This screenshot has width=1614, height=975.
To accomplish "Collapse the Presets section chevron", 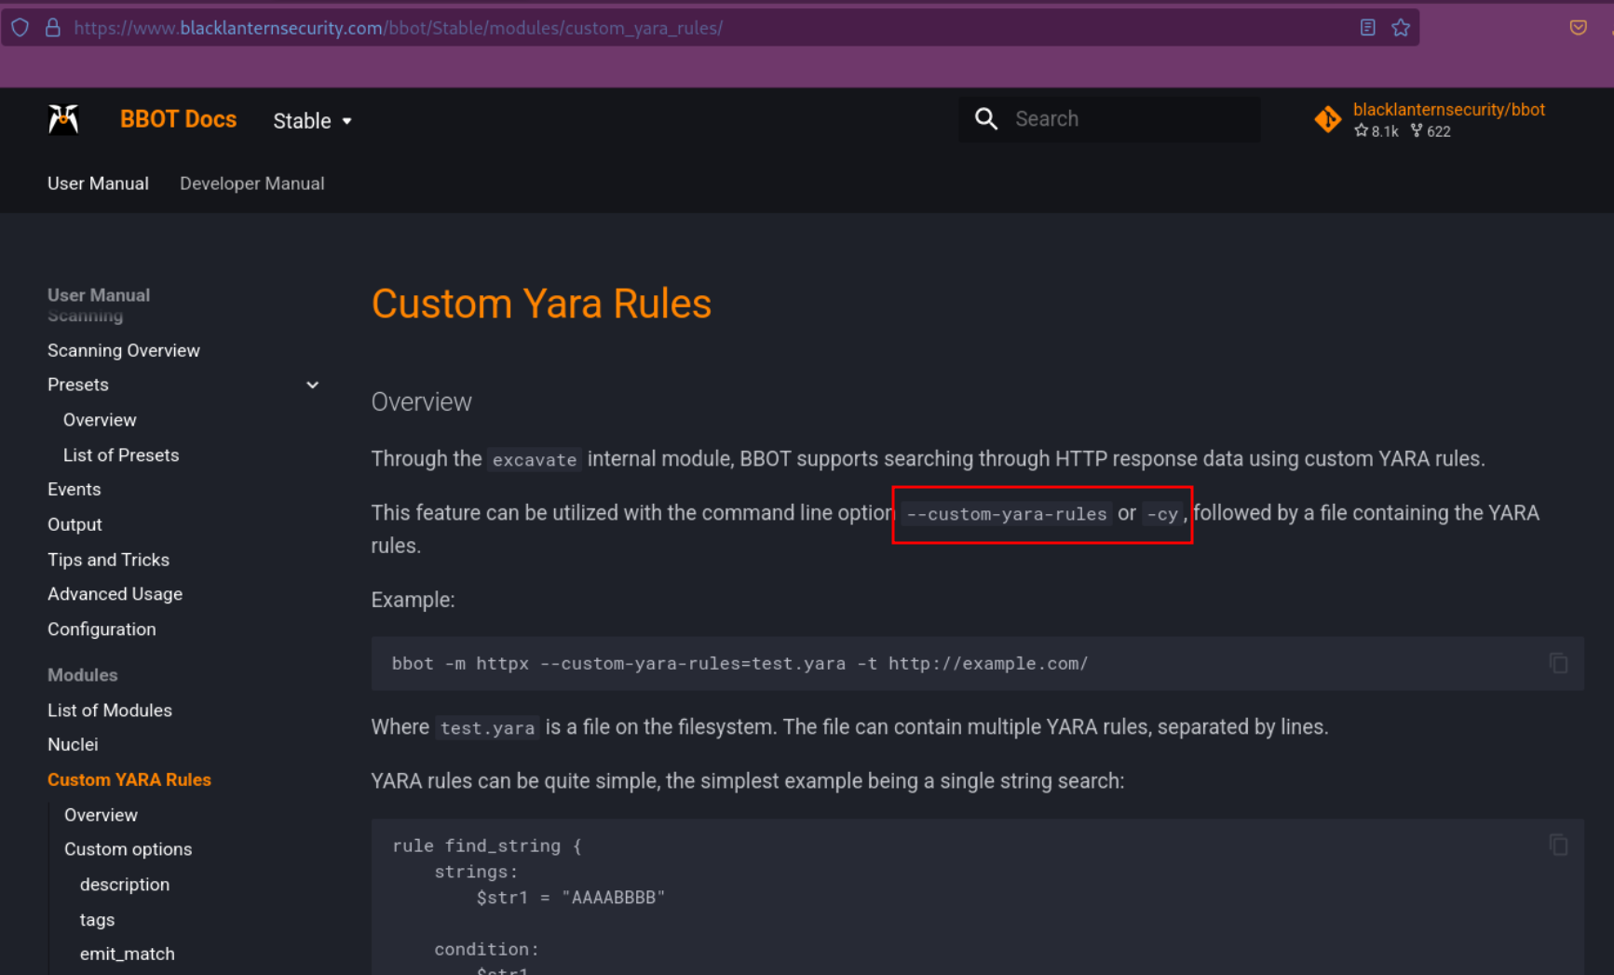I will [x=313, y=385].
